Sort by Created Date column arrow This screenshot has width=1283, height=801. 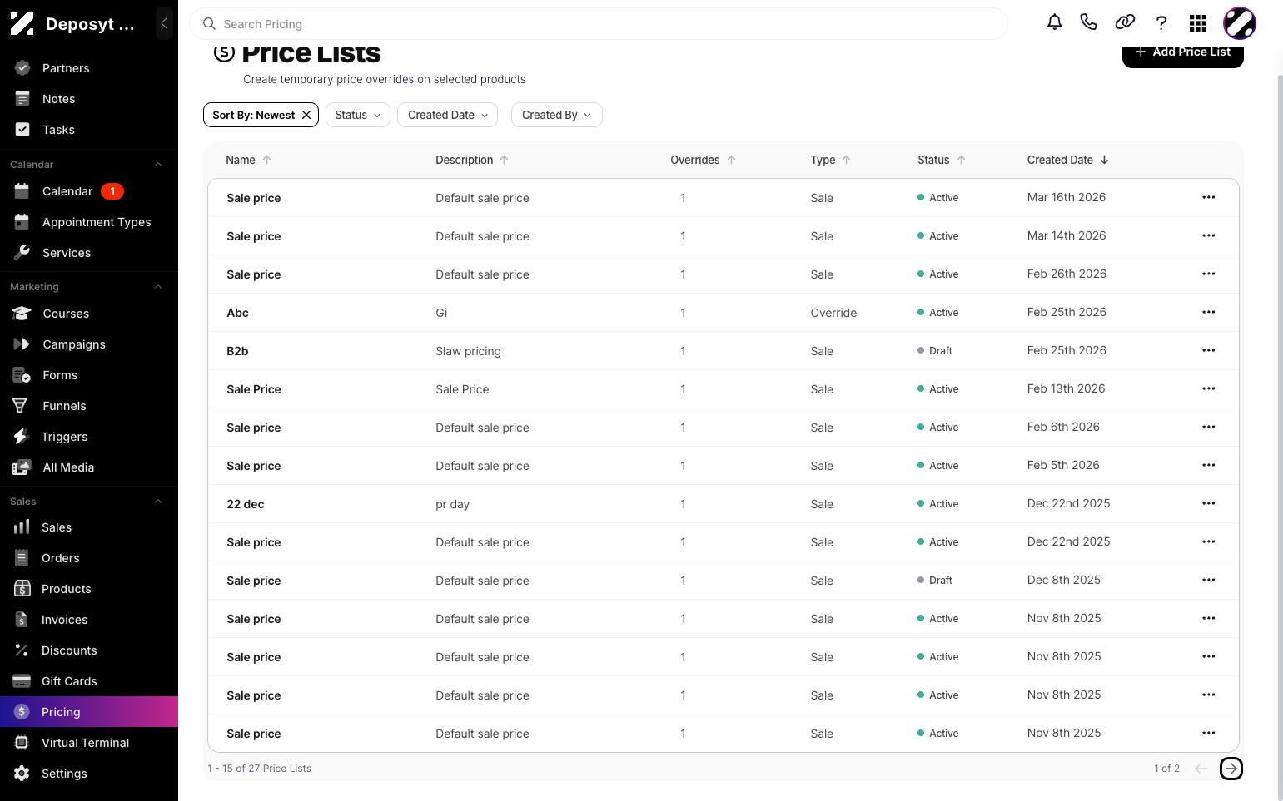pos(1105,160)
